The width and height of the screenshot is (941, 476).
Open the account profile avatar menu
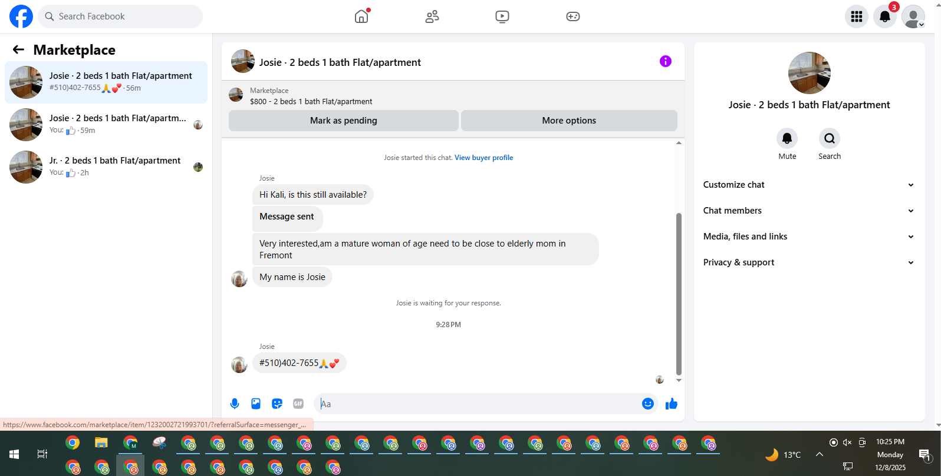click(913, 16)
